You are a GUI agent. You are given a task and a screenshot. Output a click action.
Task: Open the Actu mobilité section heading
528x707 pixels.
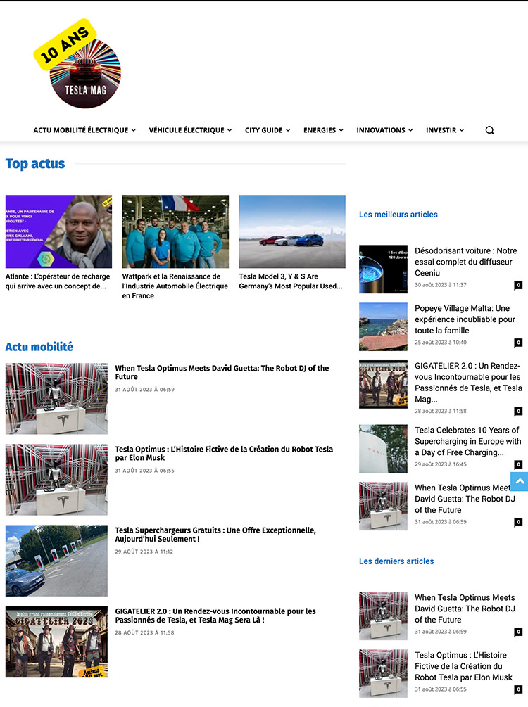point(39,347)
